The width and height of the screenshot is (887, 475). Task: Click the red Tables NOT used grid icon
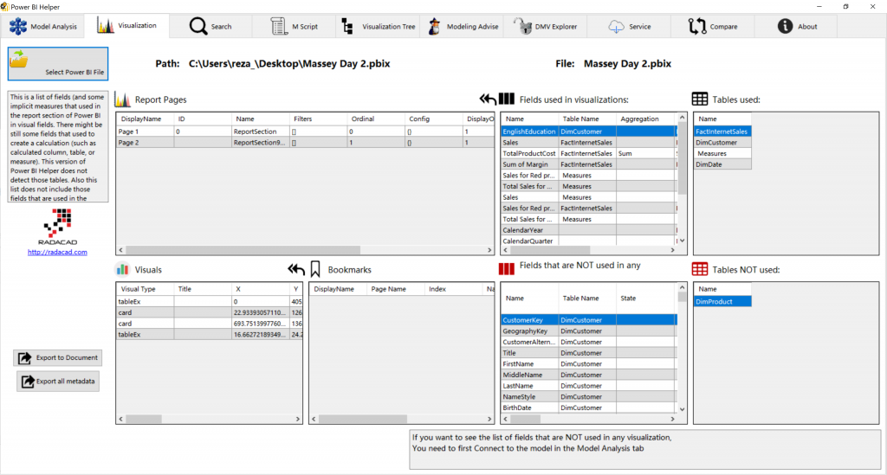click(700, 269)
